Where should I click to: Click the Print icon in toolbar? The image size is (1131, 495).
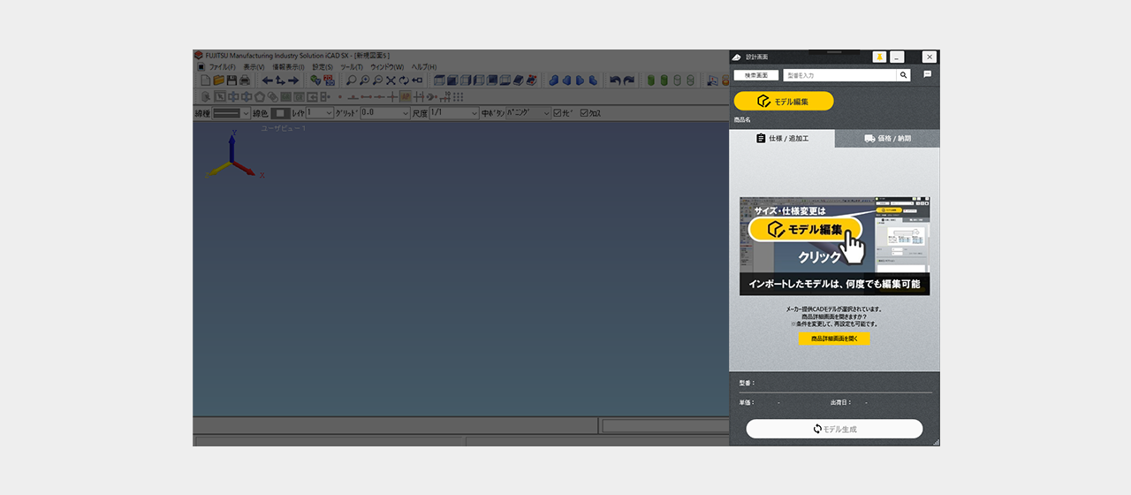click(244, 80)
